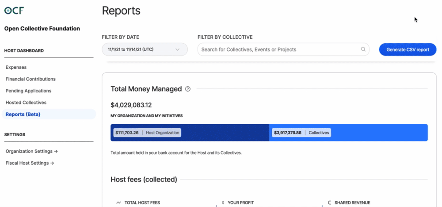Screen dimensions: 442x207
Task: Click the FILTER BY DATE label
Action: coord(120,37)
